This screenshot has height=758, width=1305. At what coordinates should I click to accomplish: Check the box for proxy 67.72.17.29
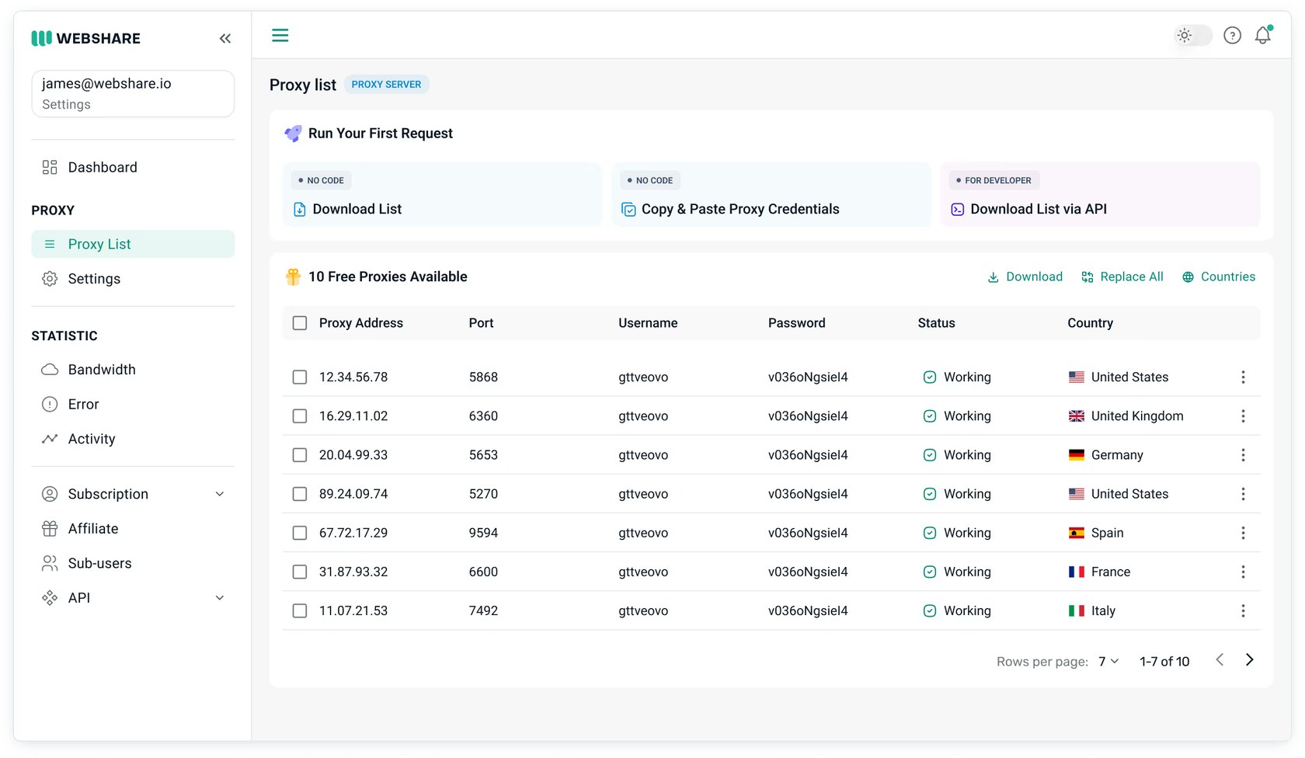coord(300,532)
